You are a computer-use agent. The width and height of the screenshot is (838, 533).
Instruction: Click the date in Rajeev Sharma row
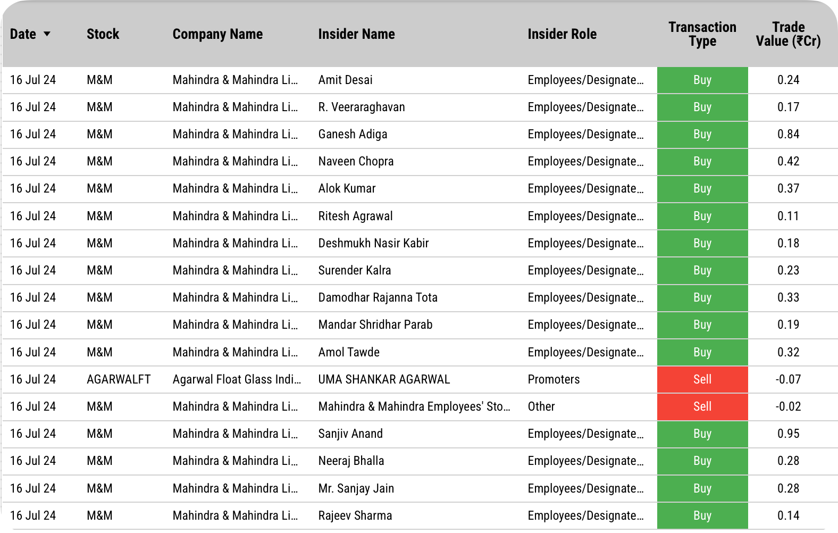coord(33,515)
